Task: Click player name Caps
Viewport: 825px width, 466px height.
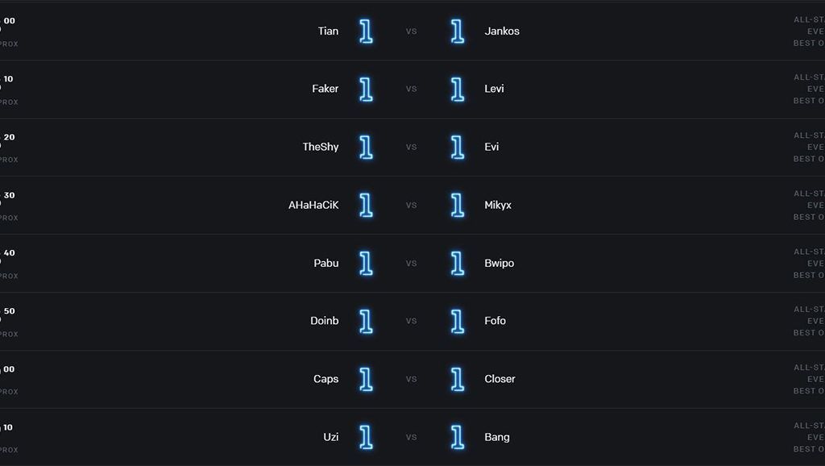Action: click(326, 379)
